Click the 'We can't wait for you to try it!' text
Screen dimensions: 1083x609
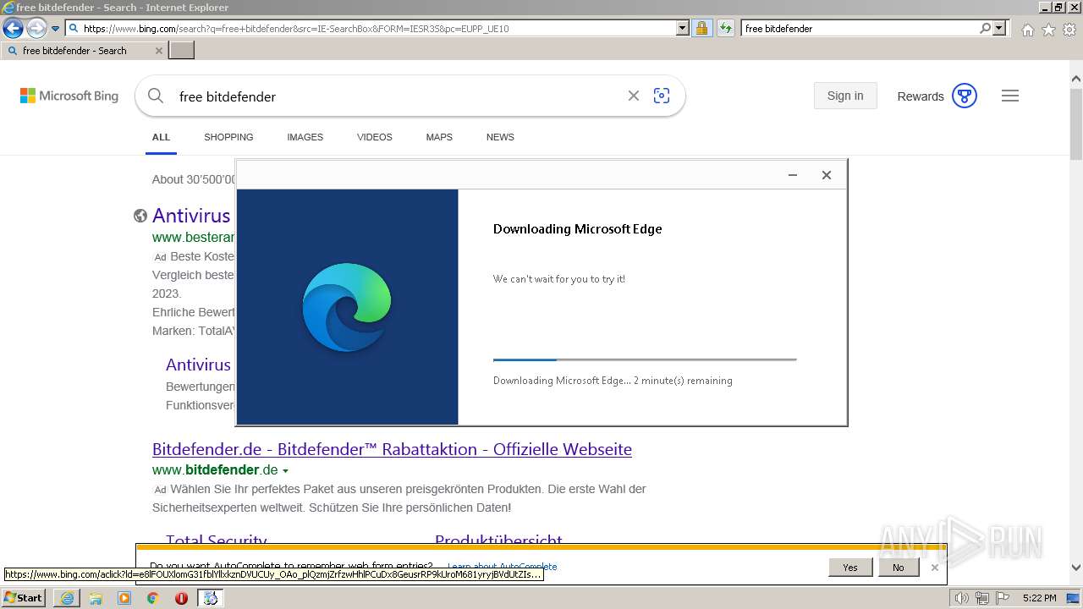click(x=559, y=279)
